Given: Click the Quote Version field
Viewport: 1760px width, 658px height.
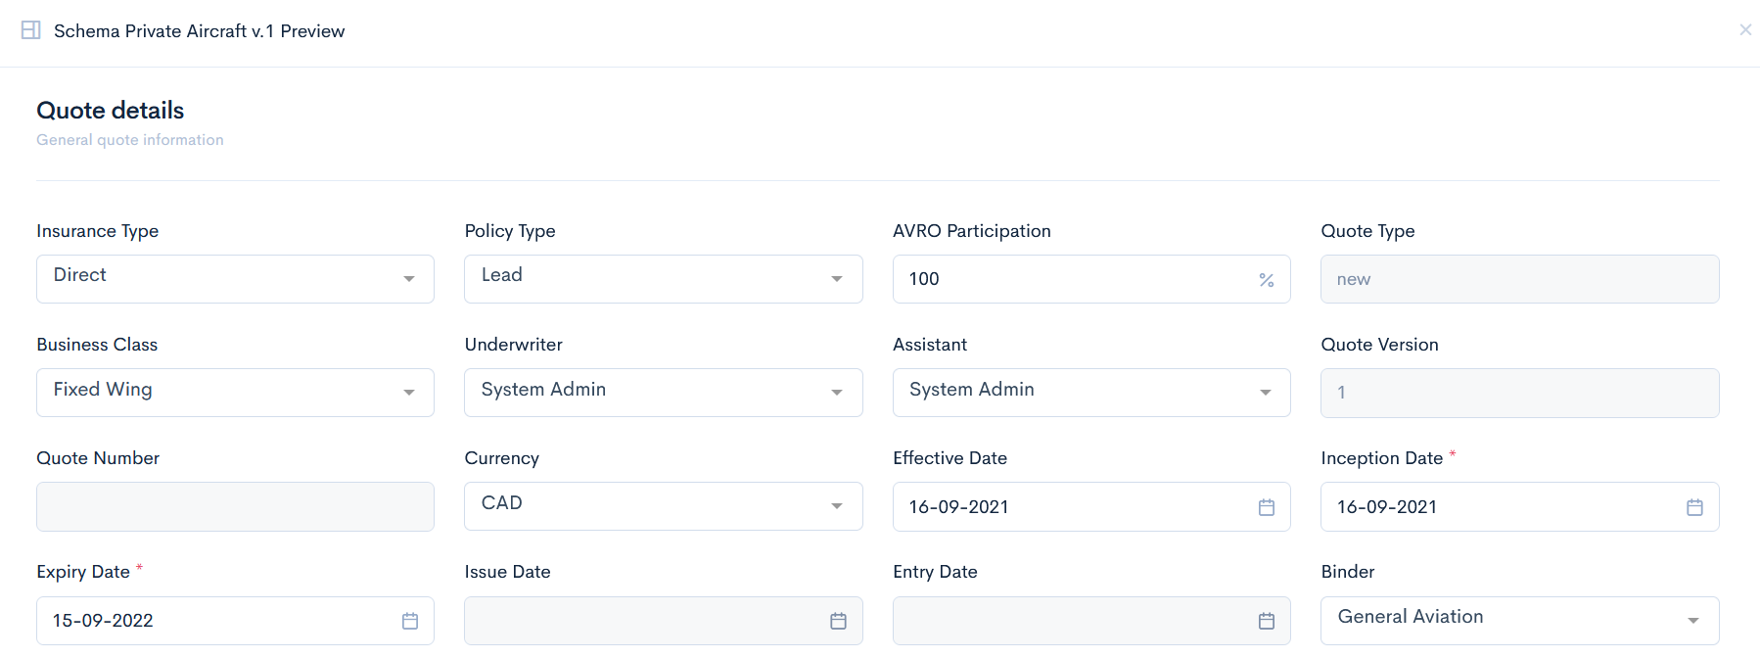Looking at the screenshot, I should (x=1519, y=393).
